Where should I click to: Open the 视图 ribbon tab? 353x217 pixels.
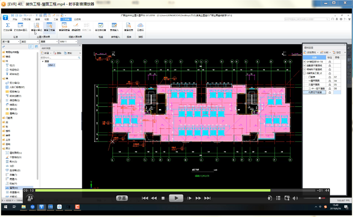[46, 19]
